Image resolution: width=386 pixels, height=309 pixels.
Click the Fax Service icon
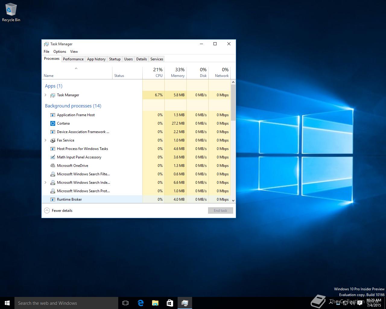52,140
